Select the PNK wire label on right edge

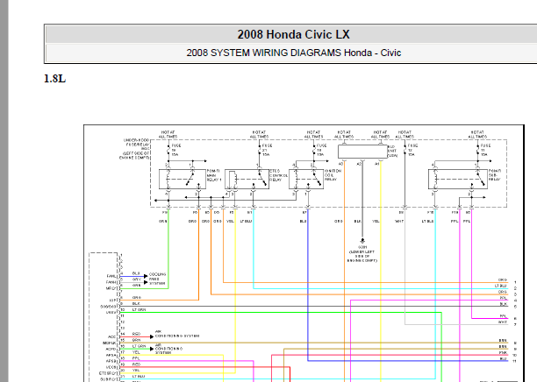pyautogui.click(x=503, y=352)
